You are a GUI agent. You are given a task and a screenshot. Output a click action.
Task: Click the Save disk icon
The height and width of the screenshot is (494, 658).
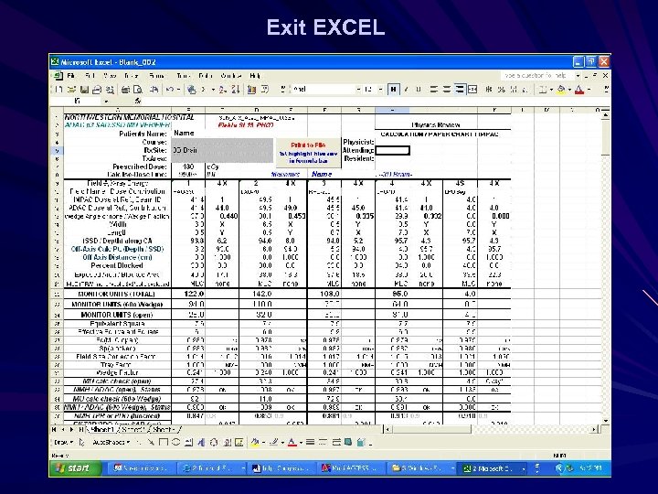tap(84, 90)
